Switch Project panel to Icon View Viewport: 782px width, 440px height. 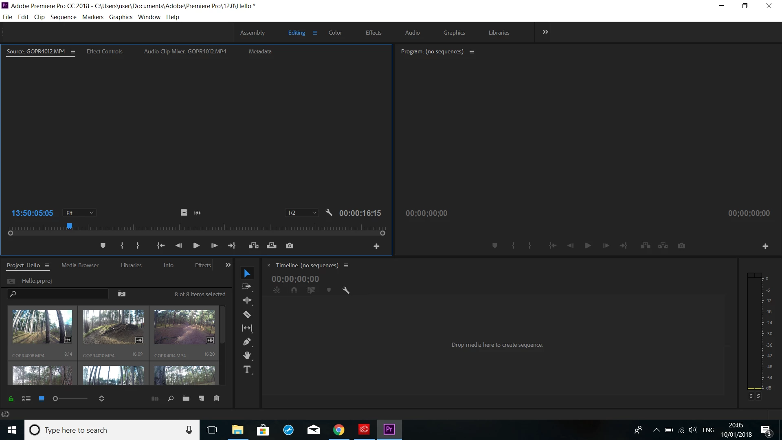coord(42,399)
